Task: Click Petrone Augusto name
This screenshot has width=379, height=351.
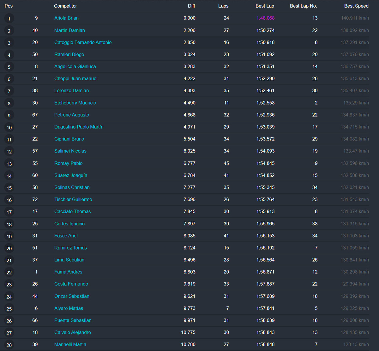Action: click(x=72, y=115)
